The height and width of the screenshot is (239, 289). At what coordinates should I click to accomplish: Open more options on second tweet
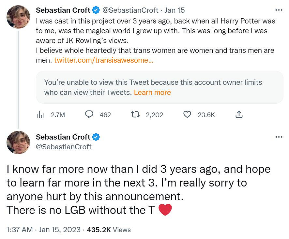point(279,137)
